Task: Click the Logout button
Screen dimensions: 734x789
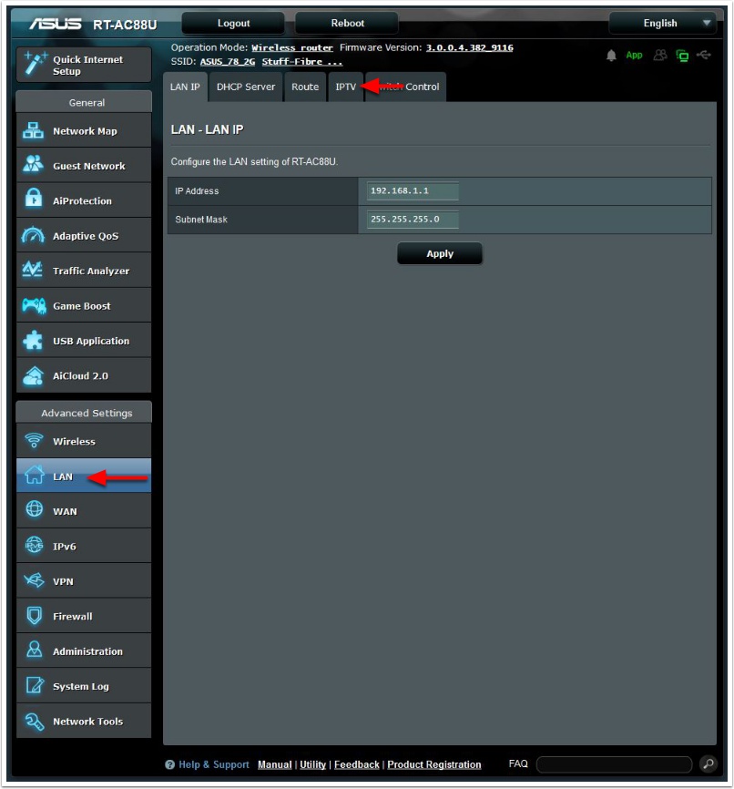Action: coord(233,23)
